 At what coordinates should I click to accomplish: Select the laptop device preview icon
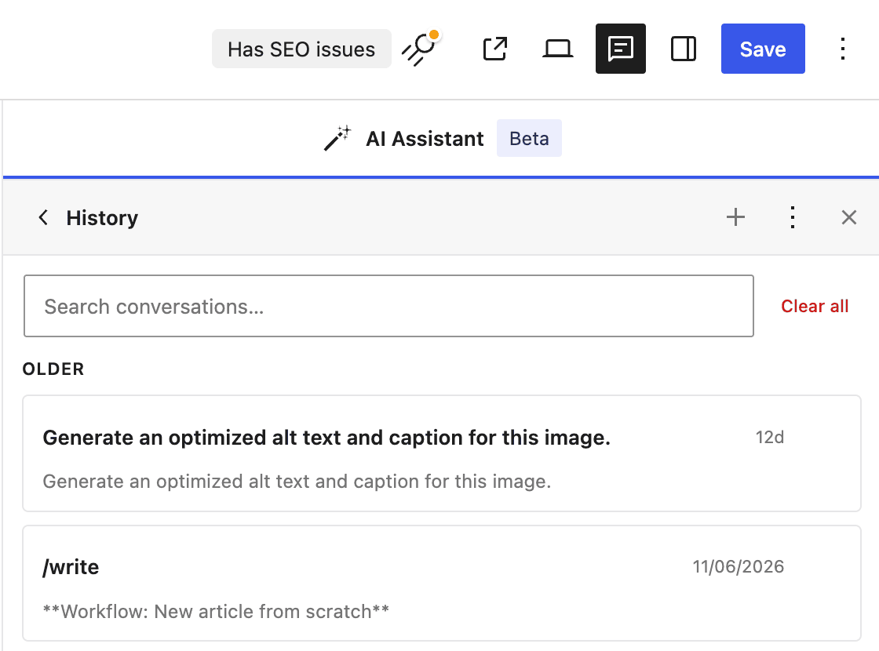coord(558,49)
